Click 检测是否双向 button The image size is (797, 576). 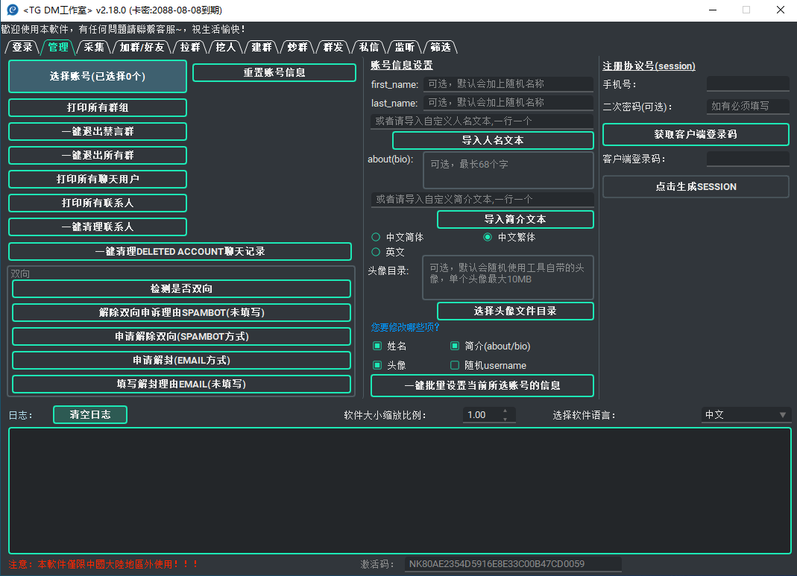pos(181,289)
